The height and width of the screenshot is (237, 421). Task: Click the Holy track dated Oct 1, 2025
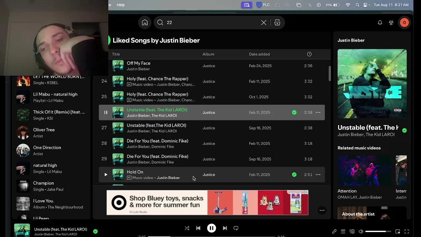coord(212,97)
